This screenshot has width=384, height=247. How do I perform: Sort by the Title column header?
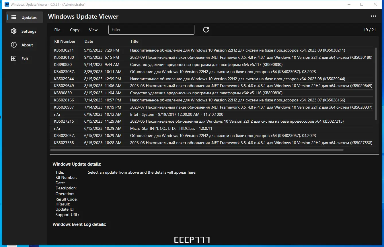coord(134,41)
